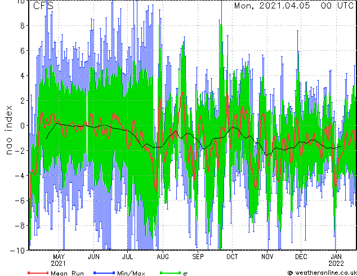This screenshot has width=357, height=276.
Task: Click the sigma symbol legend label
Action: [x=185, y=274]
